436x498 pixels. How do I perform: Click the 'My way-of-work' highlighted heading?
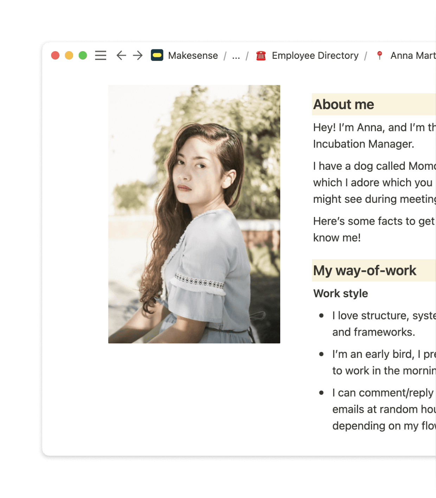pos(365,270)
